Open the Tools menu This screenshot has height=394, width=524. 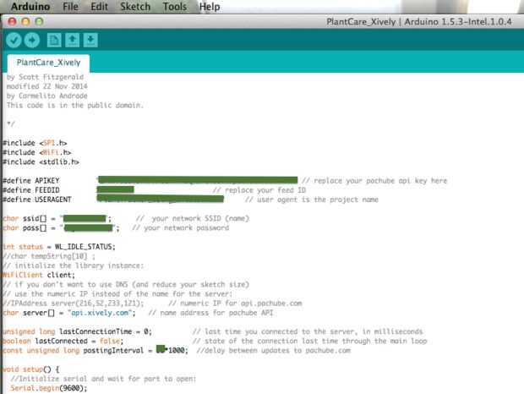[x=175, y=7]
